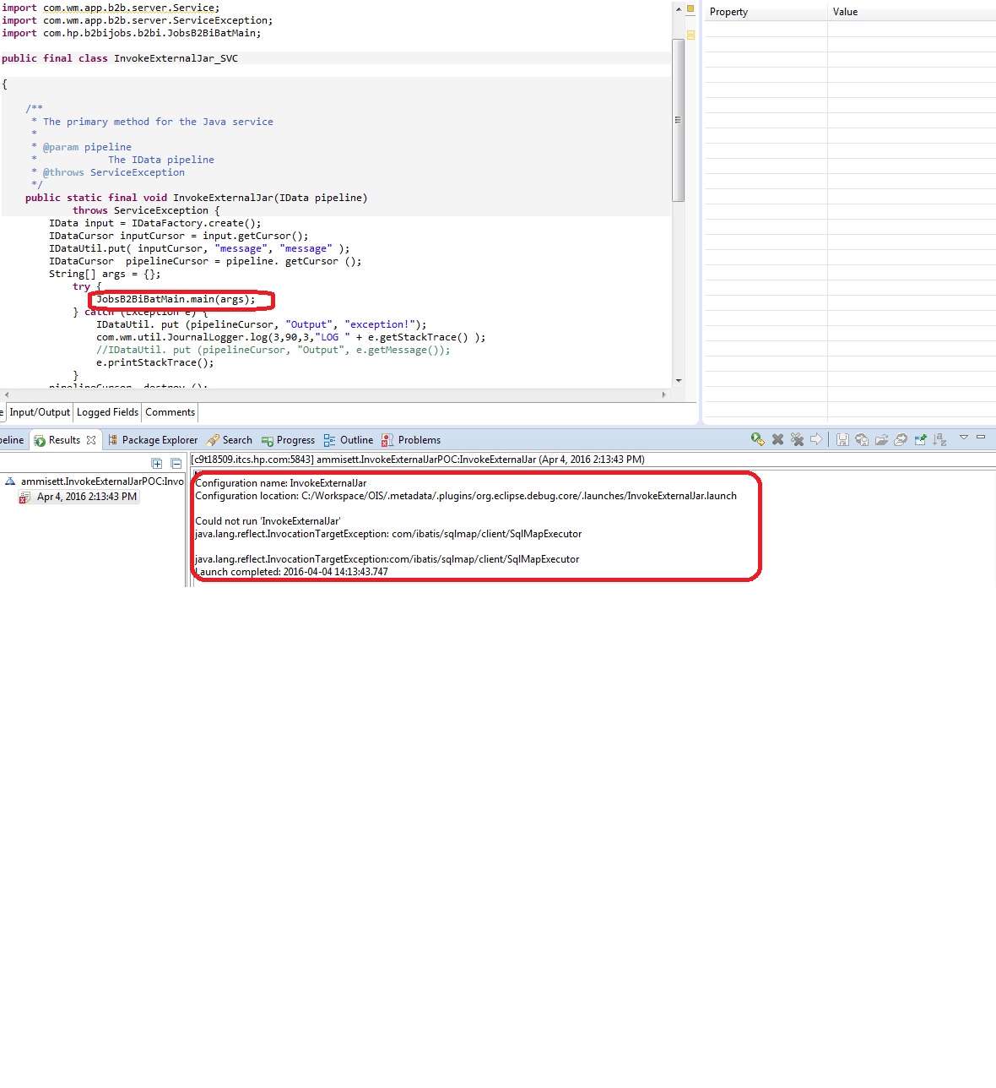996x1088 pixels.
Task: Save the pipeline to a new file
Action: (x=861, y=439)
